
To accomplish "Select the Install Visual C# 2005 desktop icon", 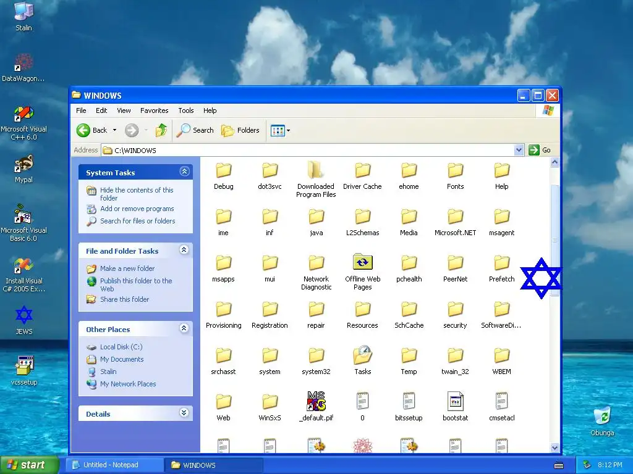I will (x=24, y=275).
